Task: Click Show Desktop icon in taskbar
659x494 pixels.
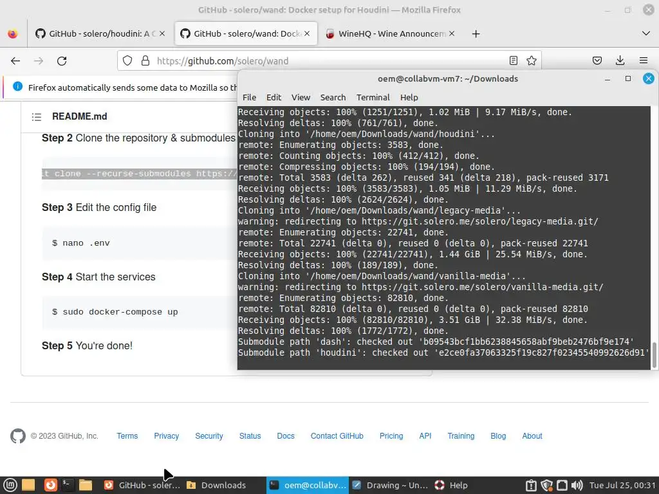Action: pos(28,485)
